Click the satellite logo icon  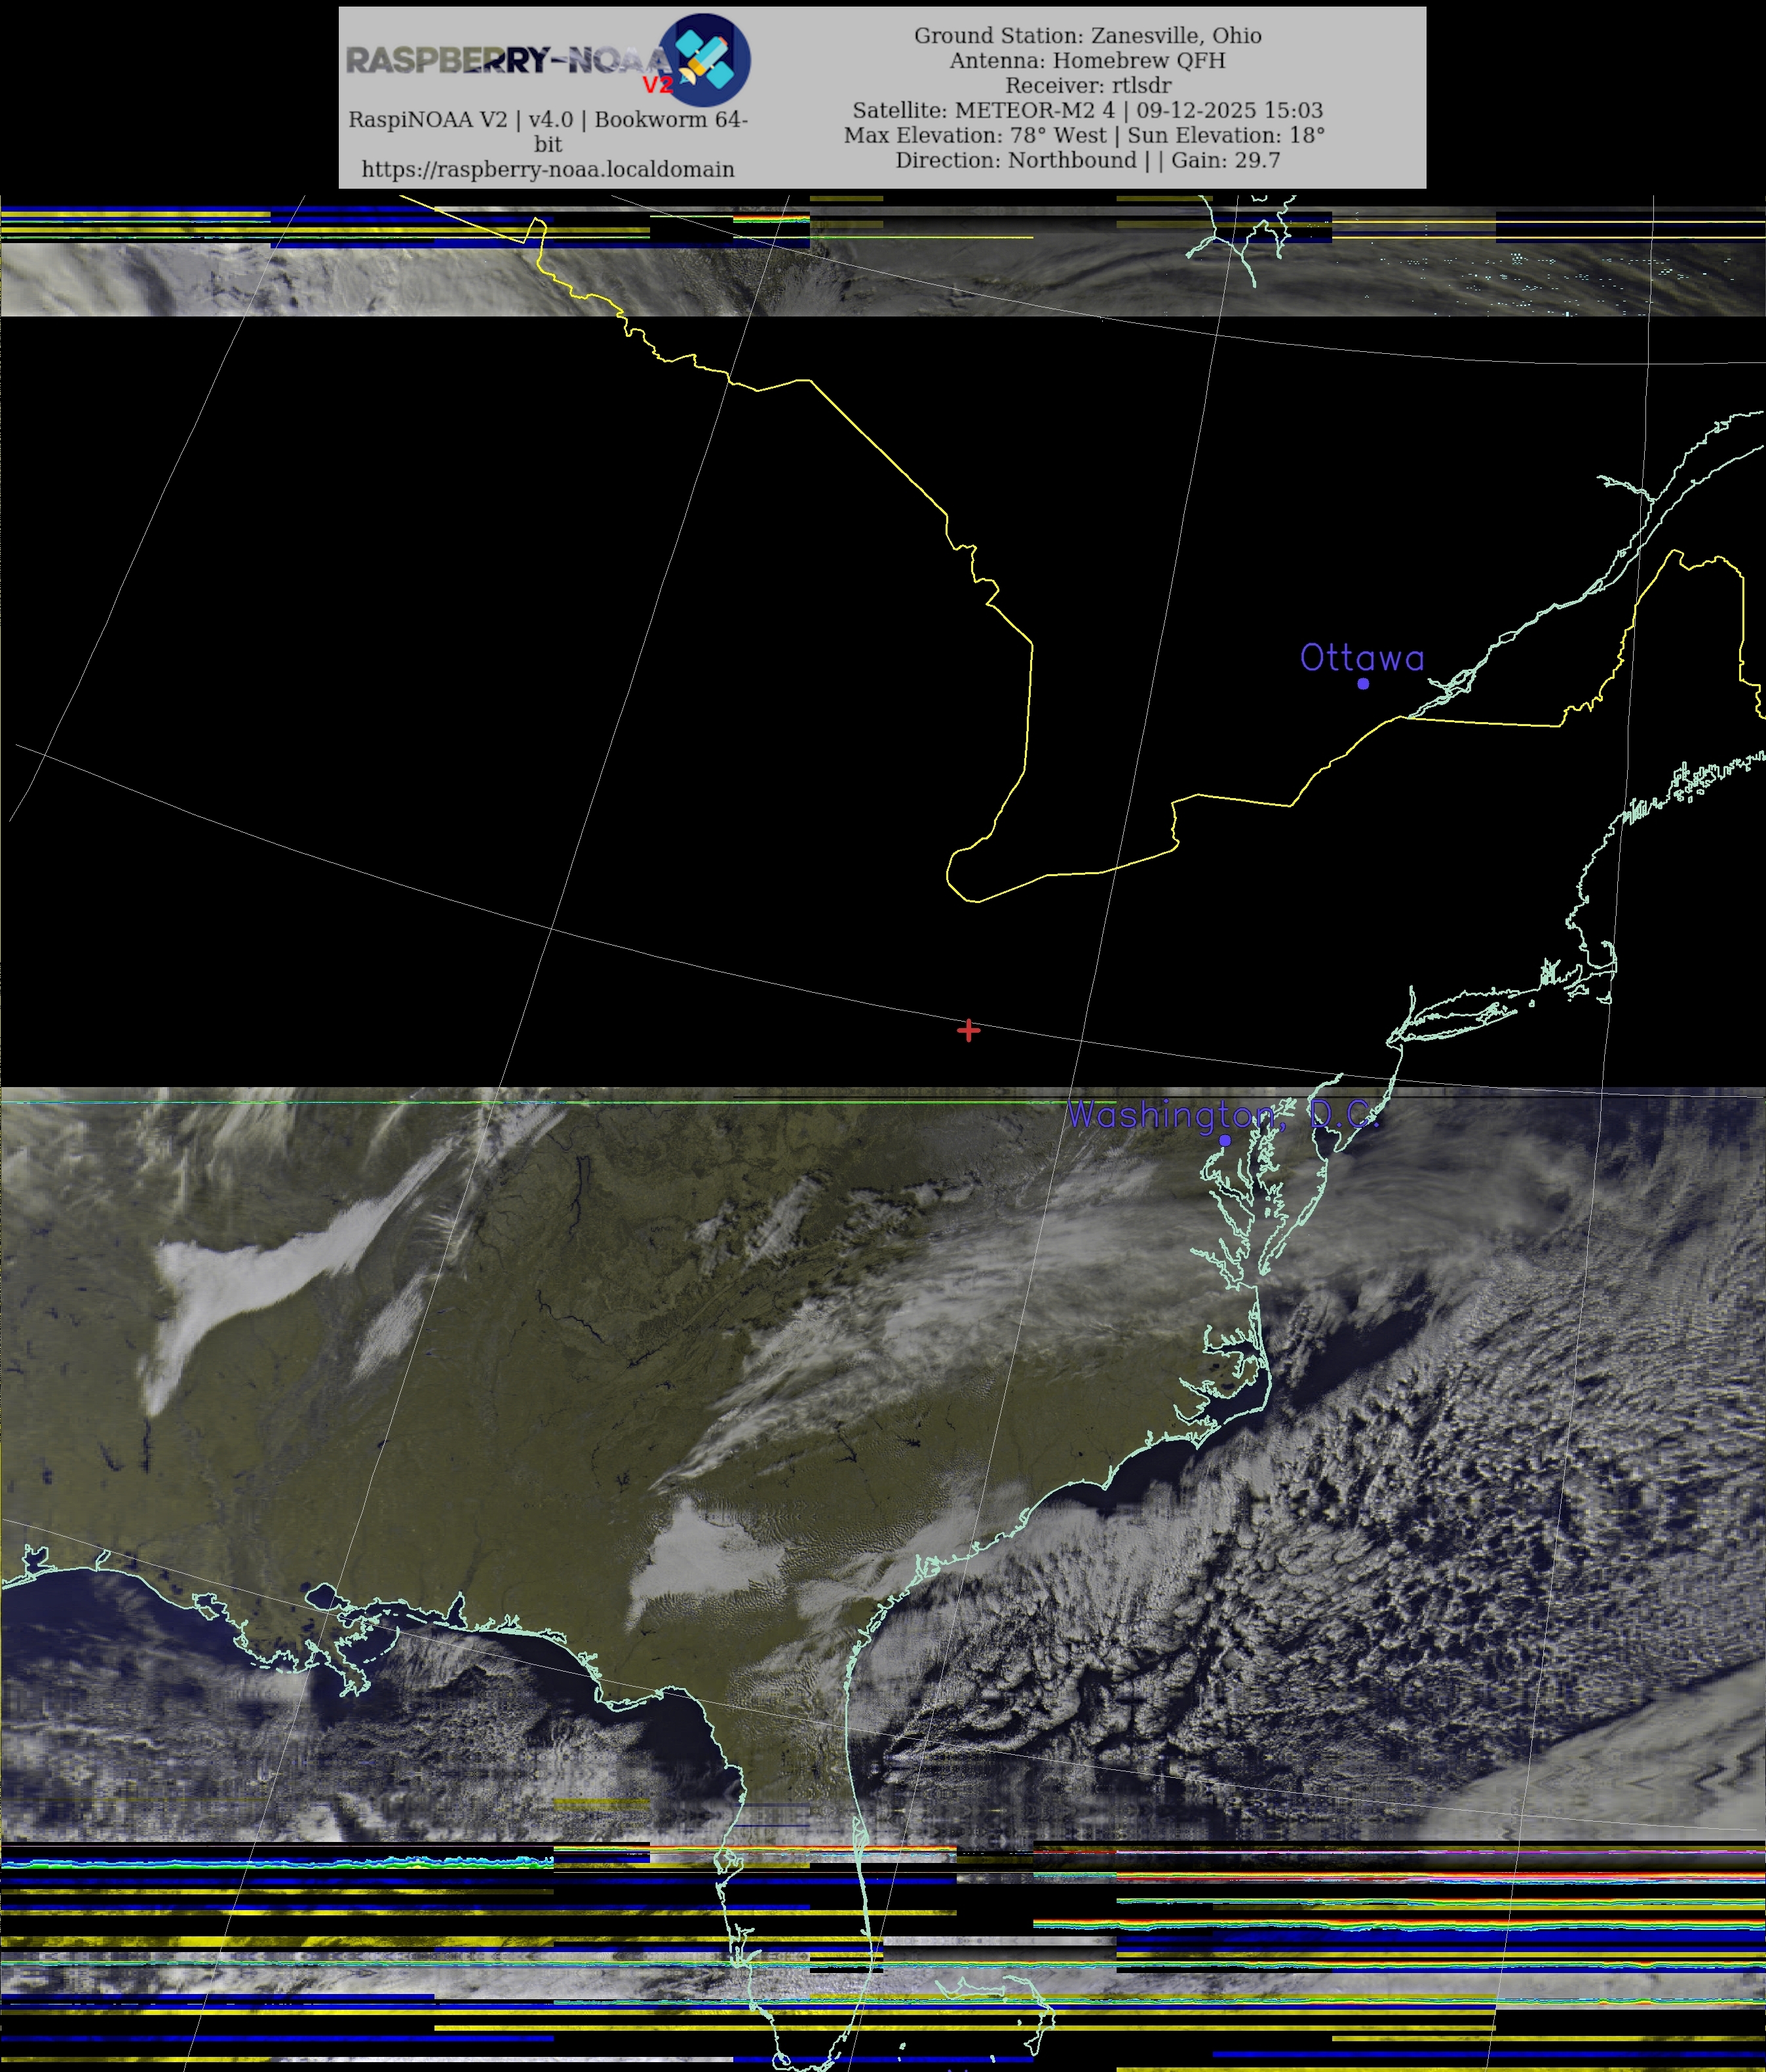705,60
